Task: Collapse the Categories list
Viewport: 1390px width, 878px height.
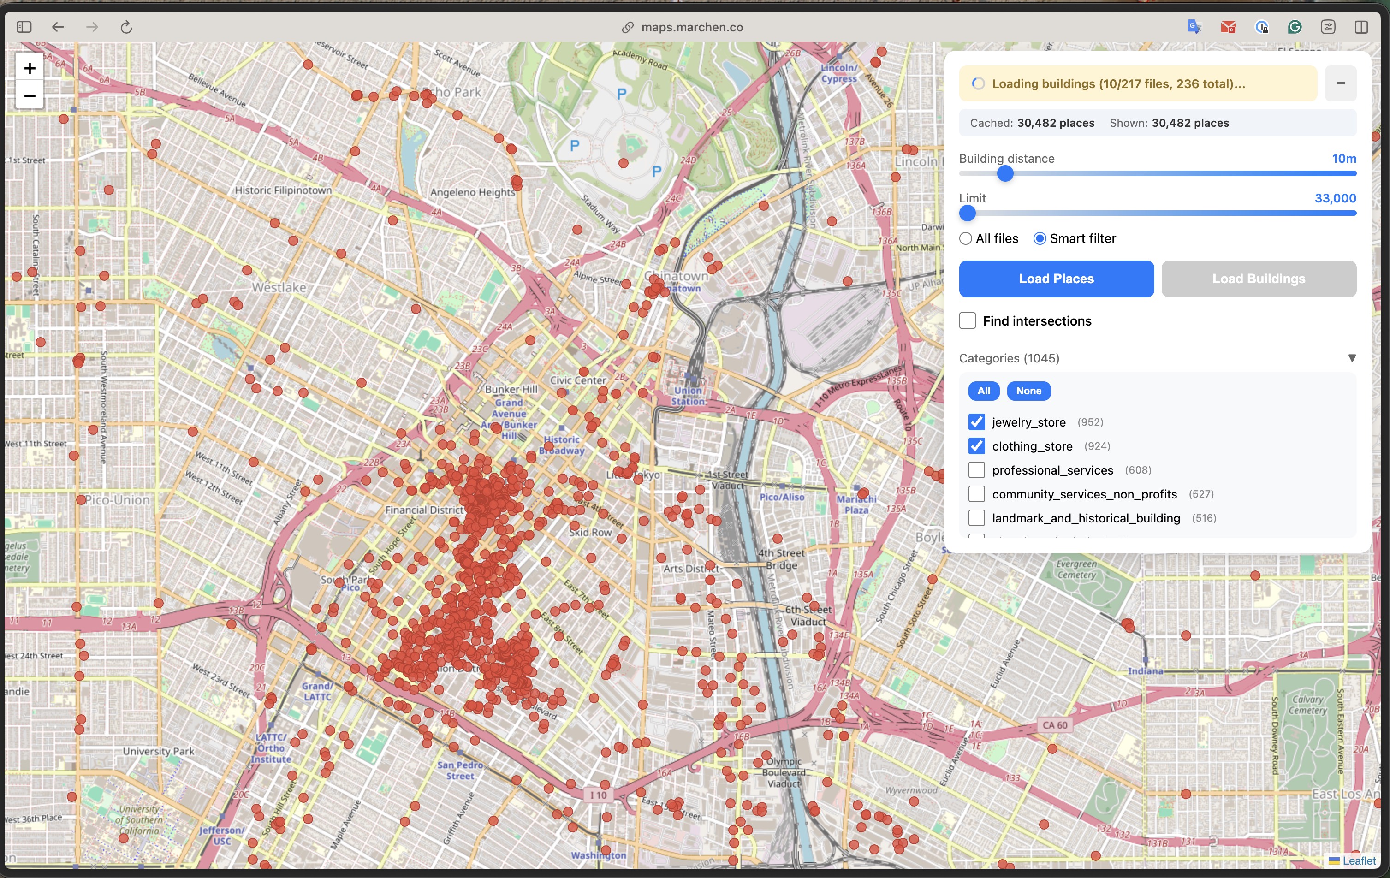Action: click(x=1352, y=358)
